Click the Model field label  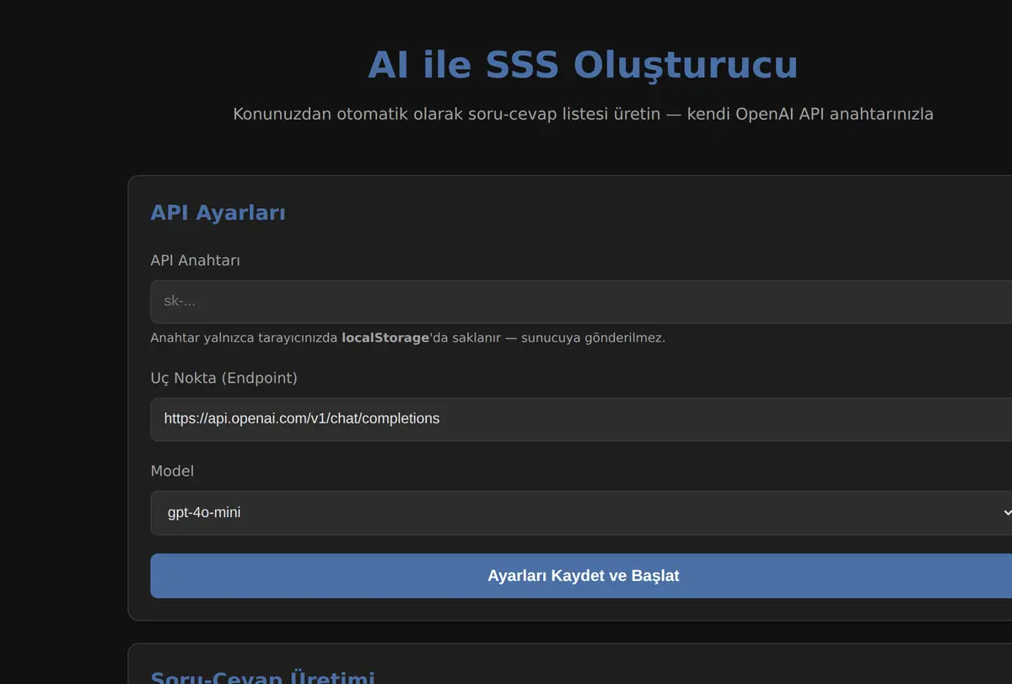pos(172,471)
